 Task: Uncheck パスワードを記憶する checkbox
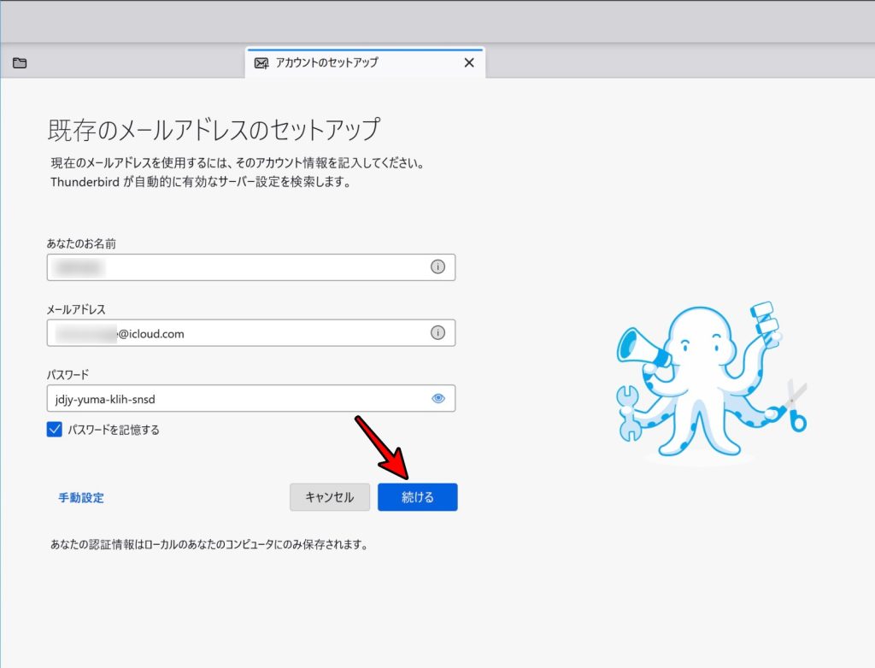[x=54, y=429]
